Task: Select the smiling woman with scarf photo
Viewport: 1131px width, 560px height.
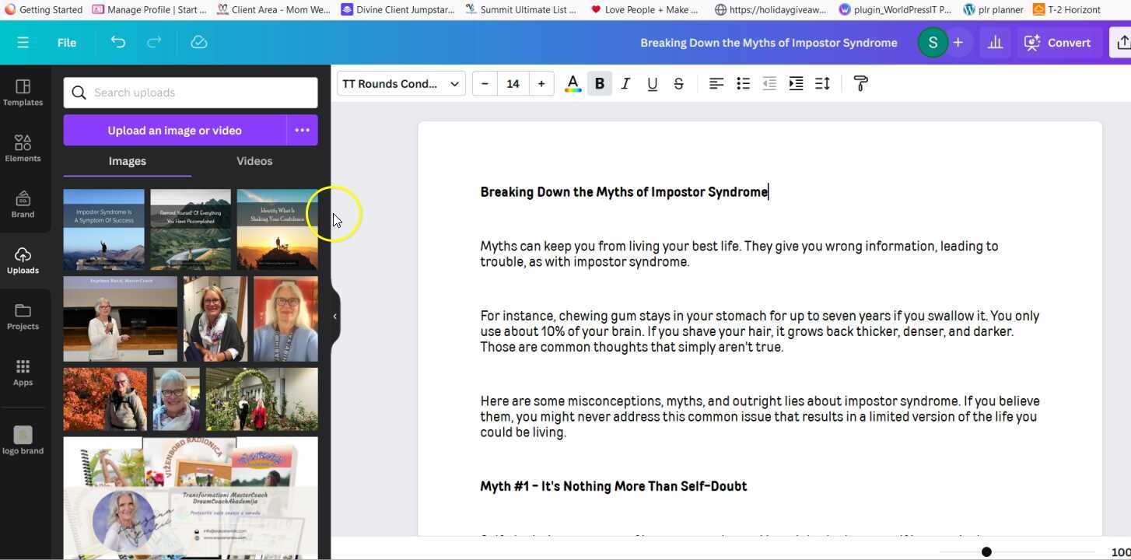Action: pos(215,319)
